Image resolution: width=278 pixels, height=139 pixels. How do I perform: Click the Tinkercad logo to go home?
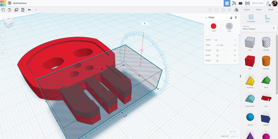[x=3, y=3]
